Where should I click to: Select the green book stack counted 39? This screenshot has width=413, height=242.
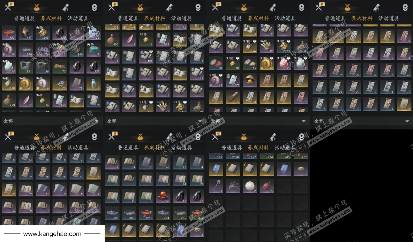pyautogui.click(x=197, y=179)
